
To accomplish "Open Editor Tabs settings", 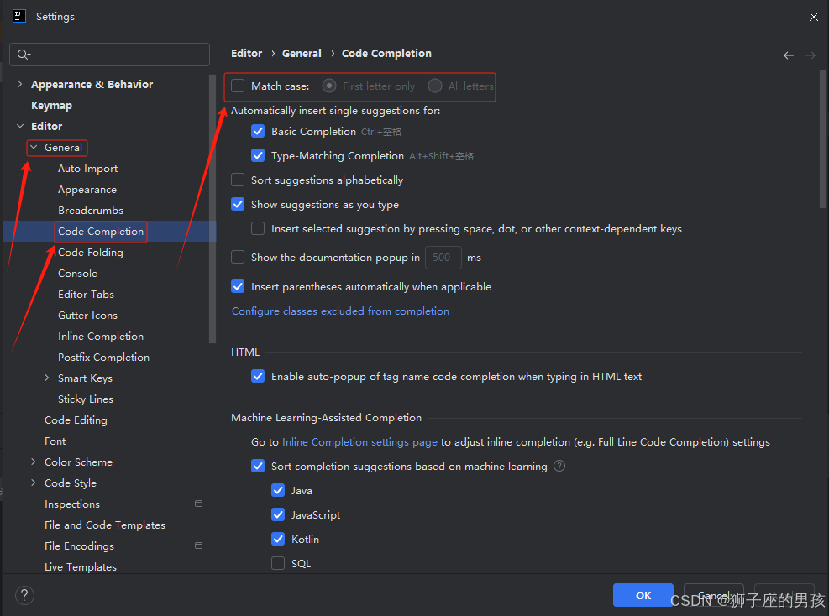I will [x=87, y=295].
